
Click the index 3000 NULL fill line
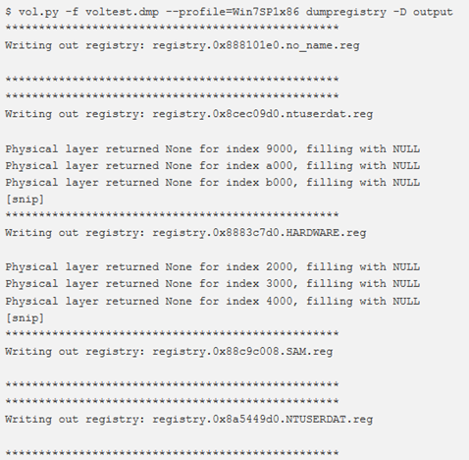click(x=213, y=284)
